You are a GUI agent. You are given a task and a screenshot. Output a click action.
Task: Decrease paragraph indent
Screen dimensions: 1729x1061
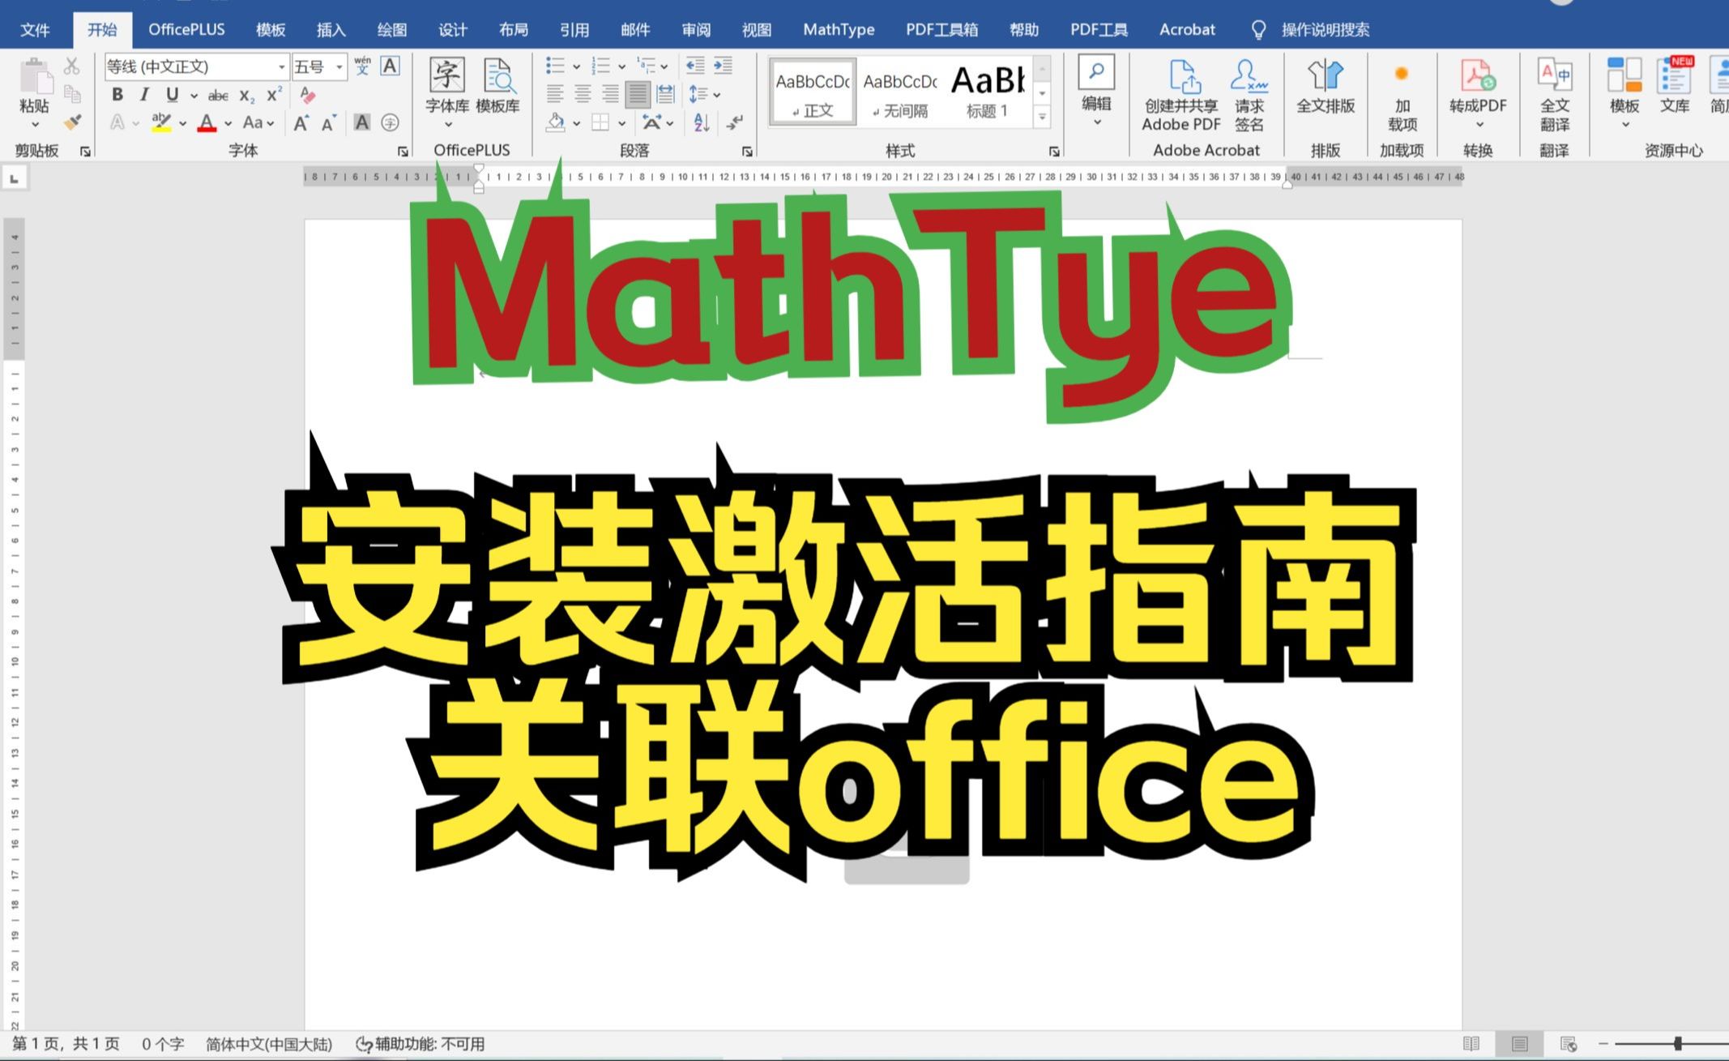pyautogui.click(x=695, y=65)
